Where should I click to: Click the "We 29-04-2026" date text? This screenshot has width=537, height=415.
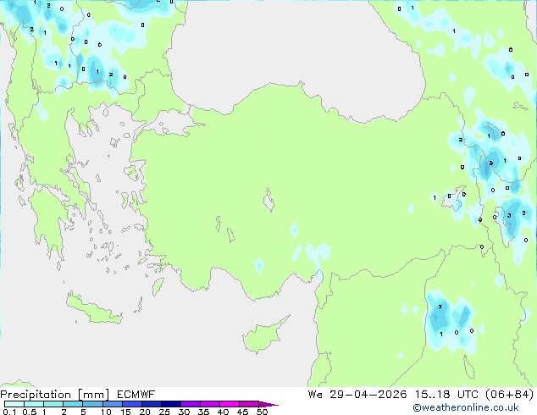(357, 395)
